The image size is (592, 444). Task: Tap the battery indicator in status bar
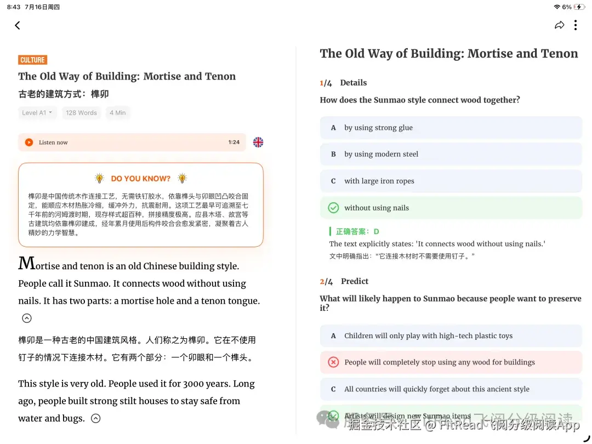pos(579,7)
